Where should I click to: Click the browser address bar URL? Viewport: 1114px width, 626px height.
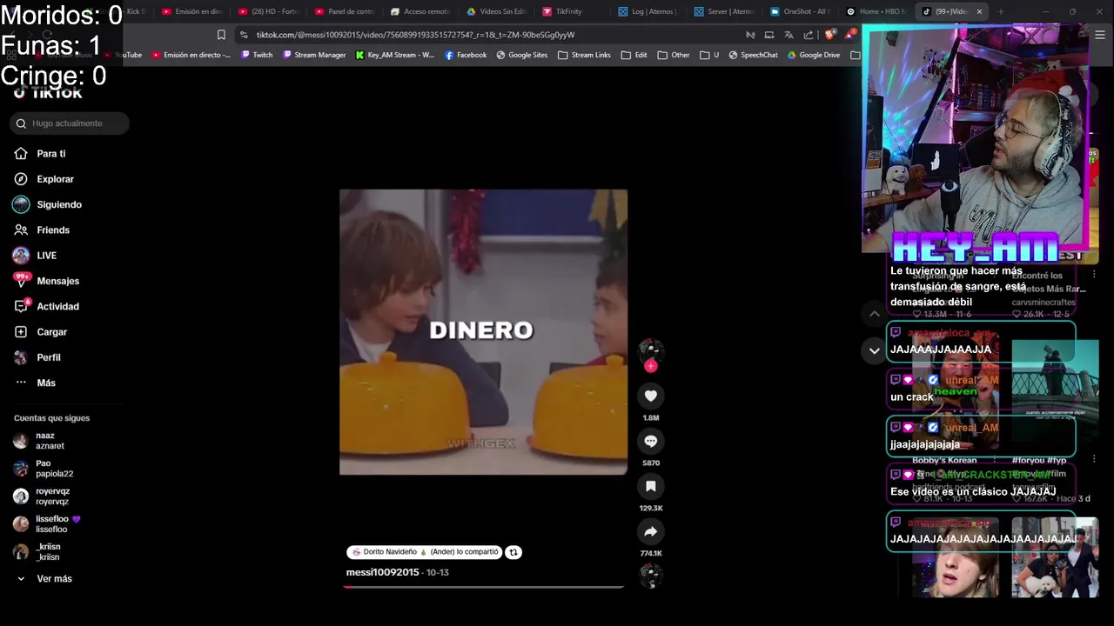(415, 35)
